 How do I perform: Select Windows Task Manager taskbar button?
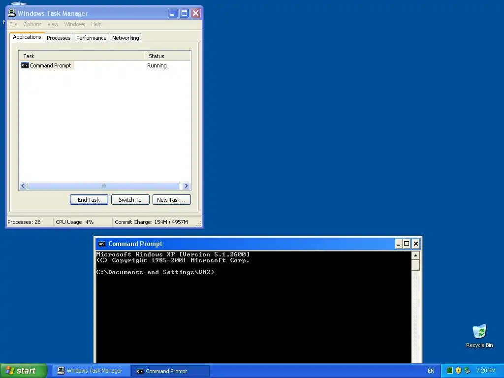pos(91,371)
